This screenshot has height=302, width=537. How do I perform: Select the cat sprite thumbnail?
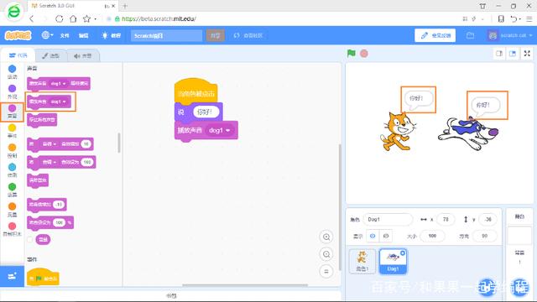362,261
